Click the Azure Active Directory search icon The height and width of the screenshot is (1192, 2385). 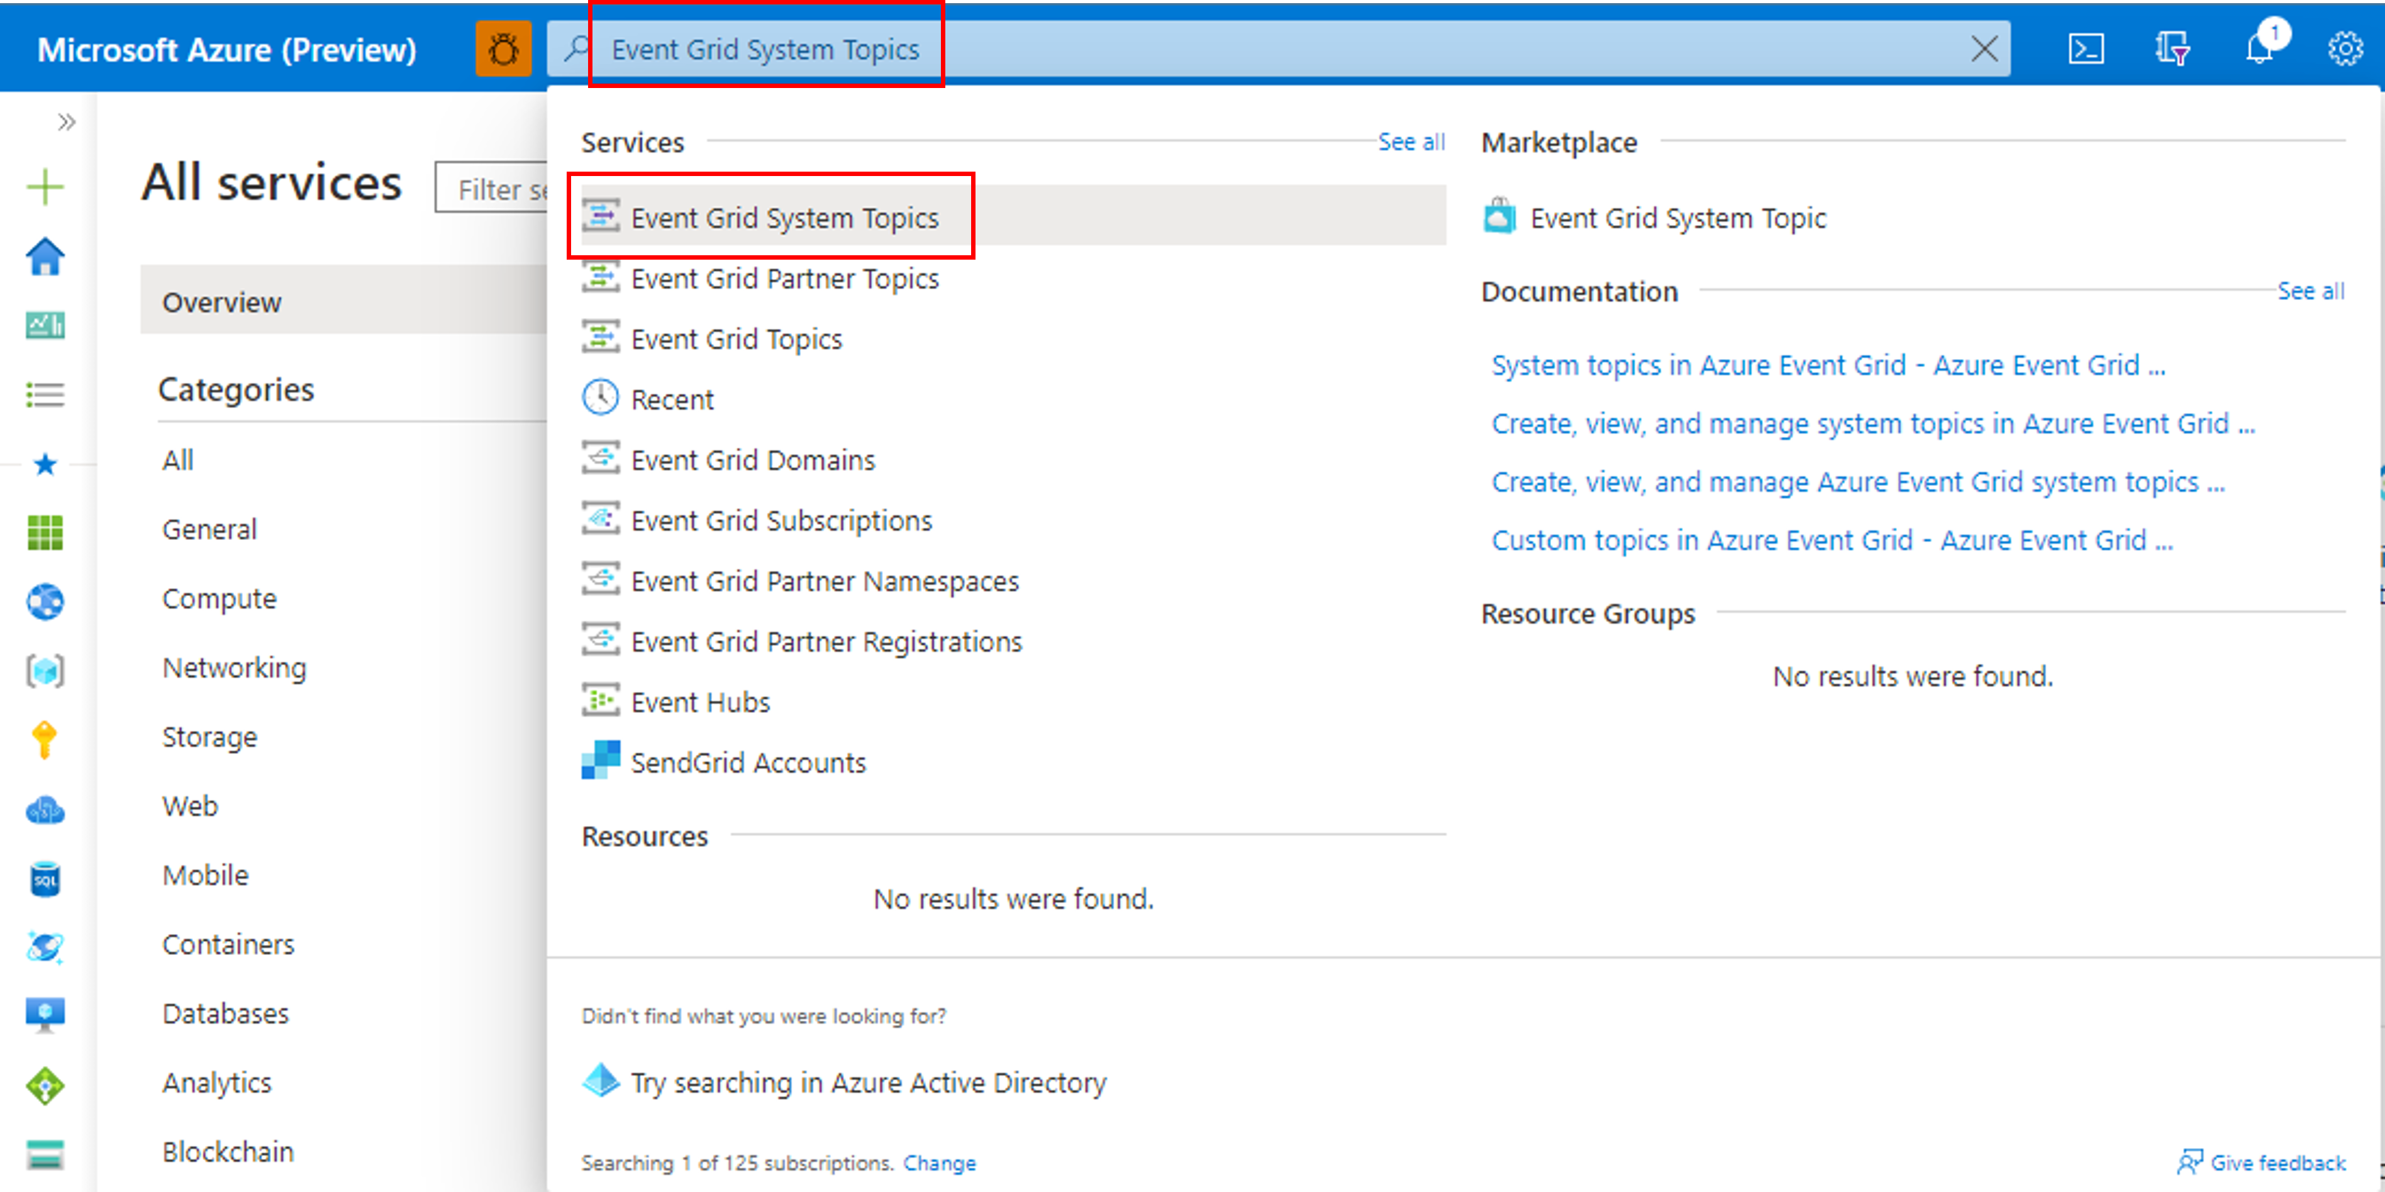[x=603, y=1084]
